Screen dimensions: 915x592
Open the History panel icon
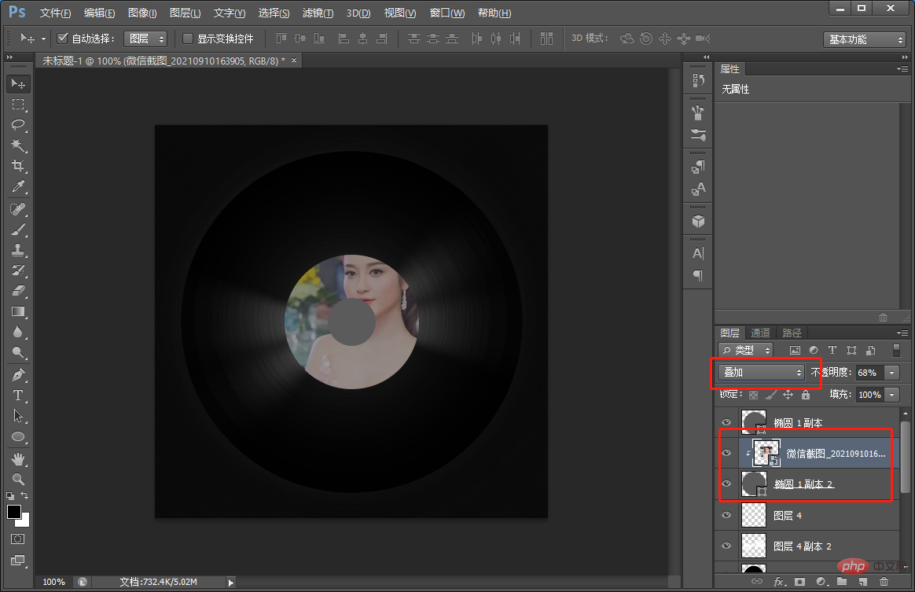tap(698, 80)
